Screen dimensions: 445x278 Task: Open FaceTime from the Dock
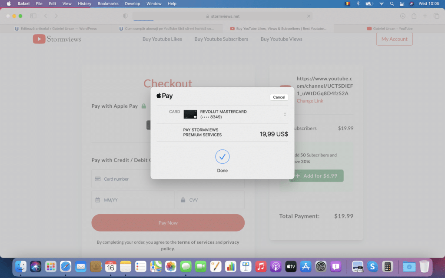[201, 267]
